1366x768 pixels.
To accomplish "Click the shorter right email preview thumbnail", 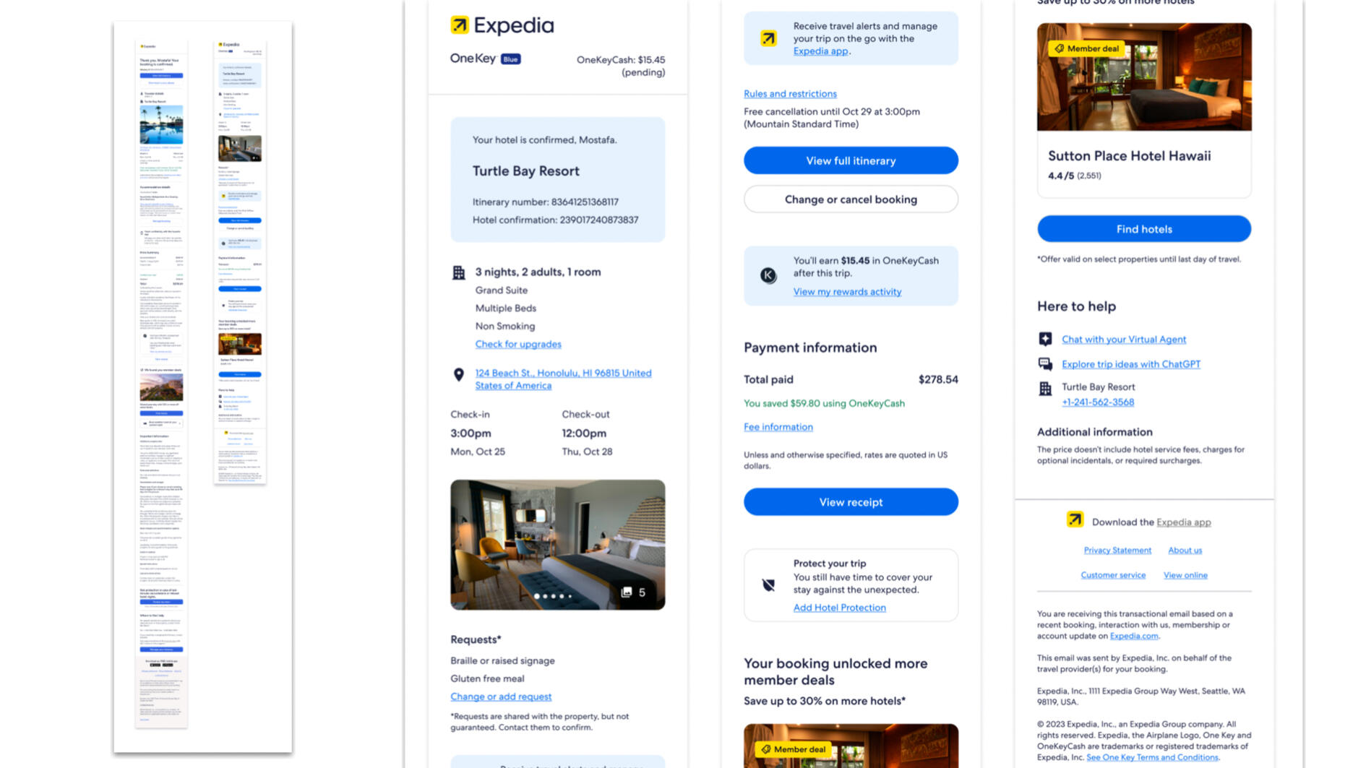I will [x=240, y=262].
